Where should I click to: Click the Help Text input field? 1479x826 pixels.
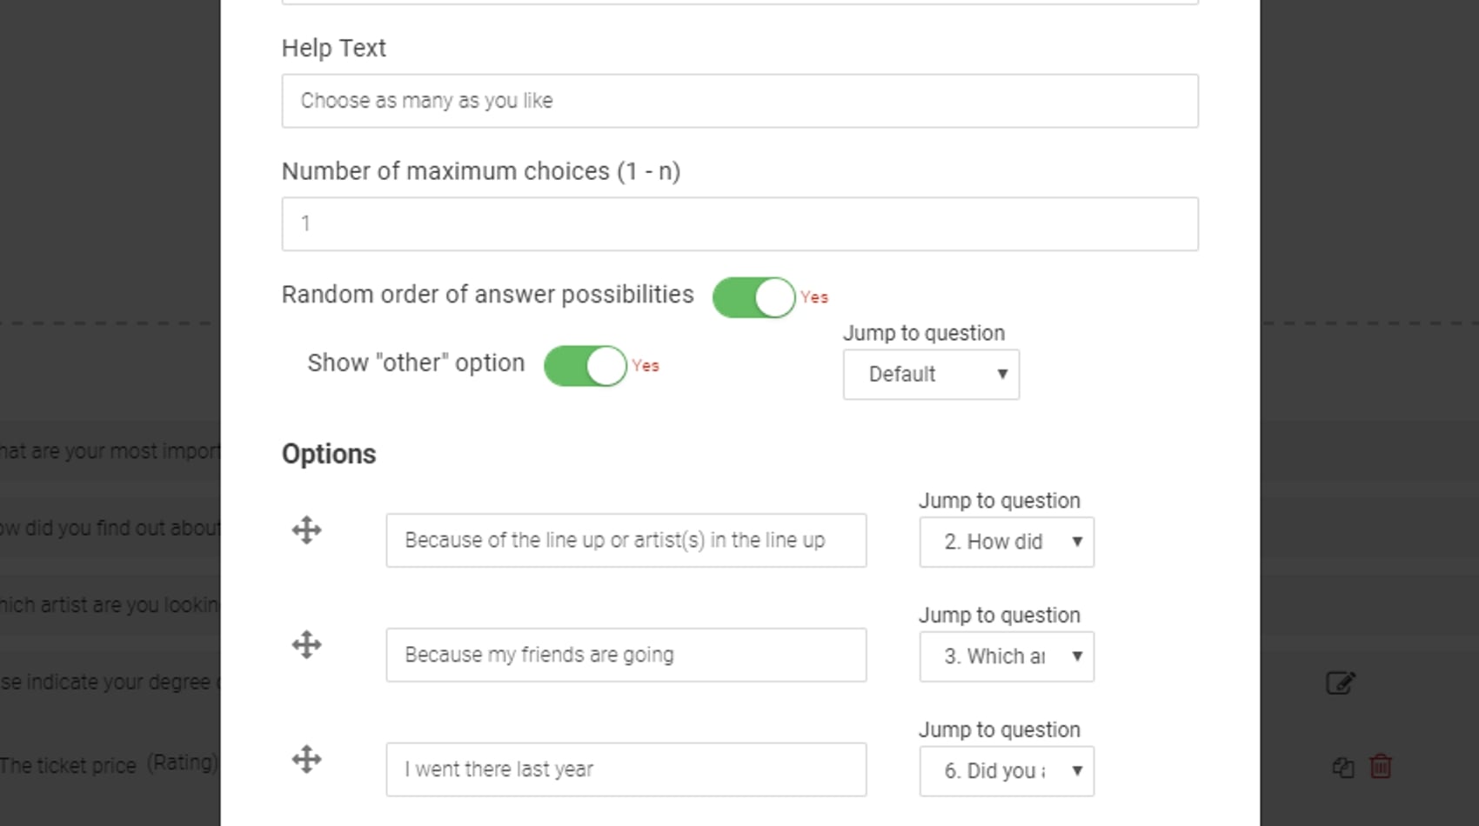(x=739, y=101)
